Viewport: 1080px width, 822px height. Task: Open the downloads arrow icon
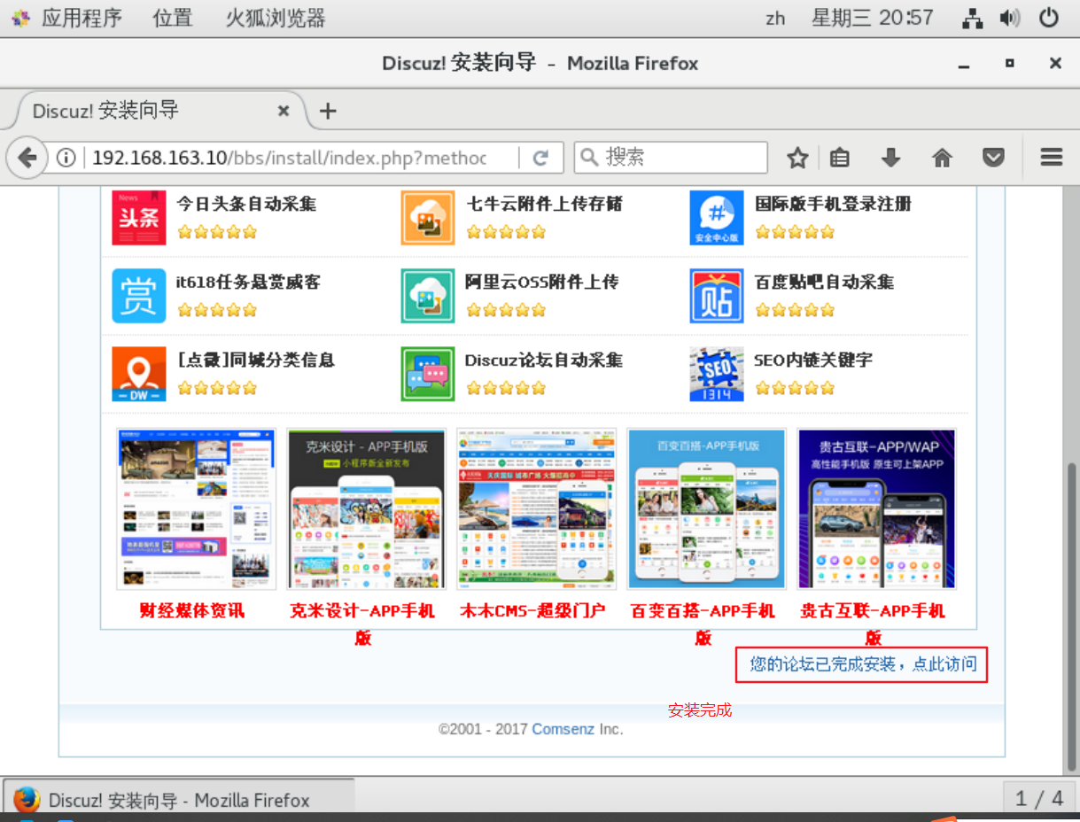(x=891, y=158)
